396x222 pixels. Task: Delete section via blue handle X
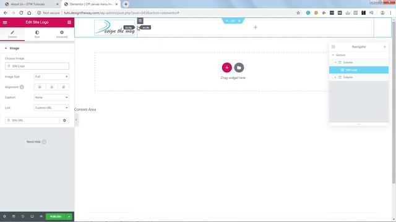point(239,20)
